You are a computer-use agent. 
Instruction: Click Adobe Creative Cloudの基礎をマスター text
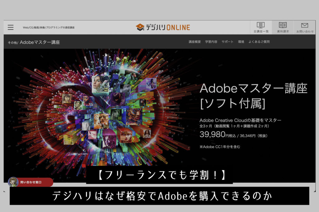coord(240,120)
